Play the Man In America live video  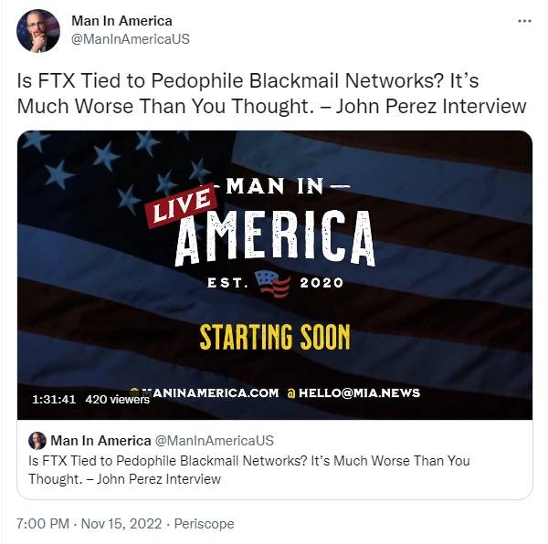[x=275, y=275]
